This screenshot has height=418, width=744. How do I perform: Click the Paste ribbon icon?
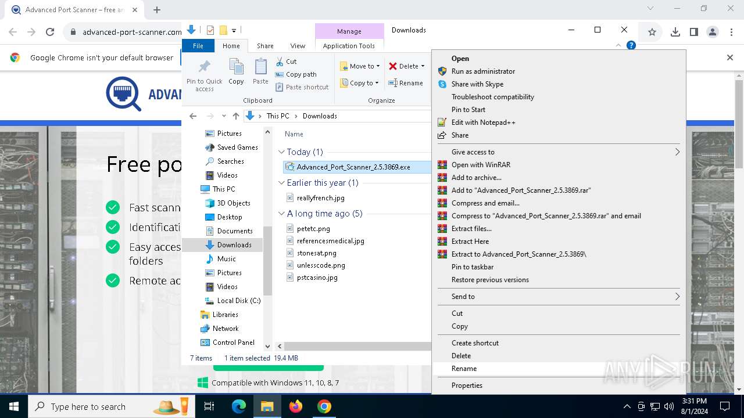(260, 72)
